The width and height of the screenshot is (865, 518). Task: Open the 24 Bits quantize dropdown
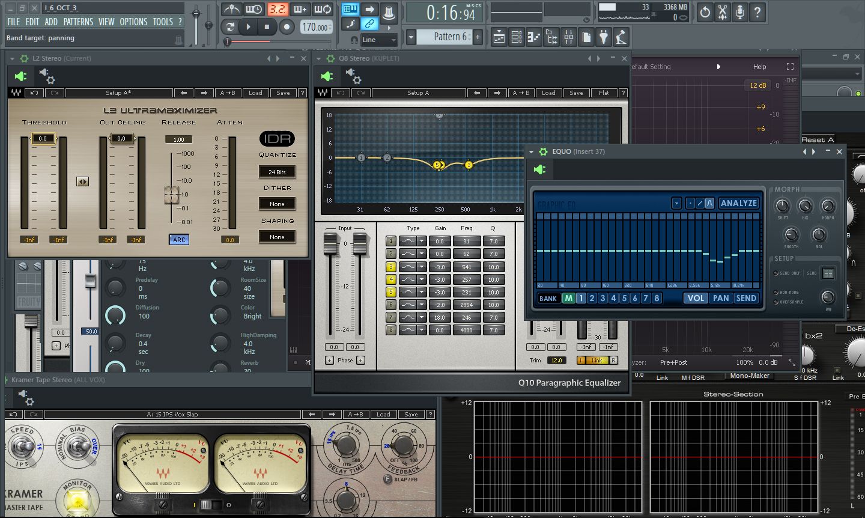tap(277, 172)
